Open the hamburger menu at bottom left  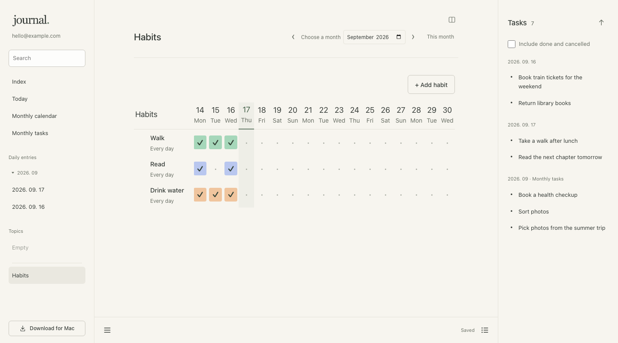click(107, 330)
